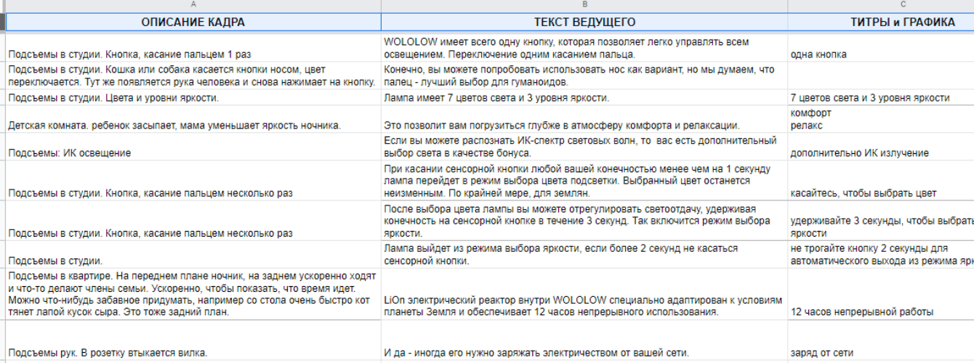974x363 pixels.
Task: Select cell starting 'При касании сенсорной кнопки'
Action: 584,181
